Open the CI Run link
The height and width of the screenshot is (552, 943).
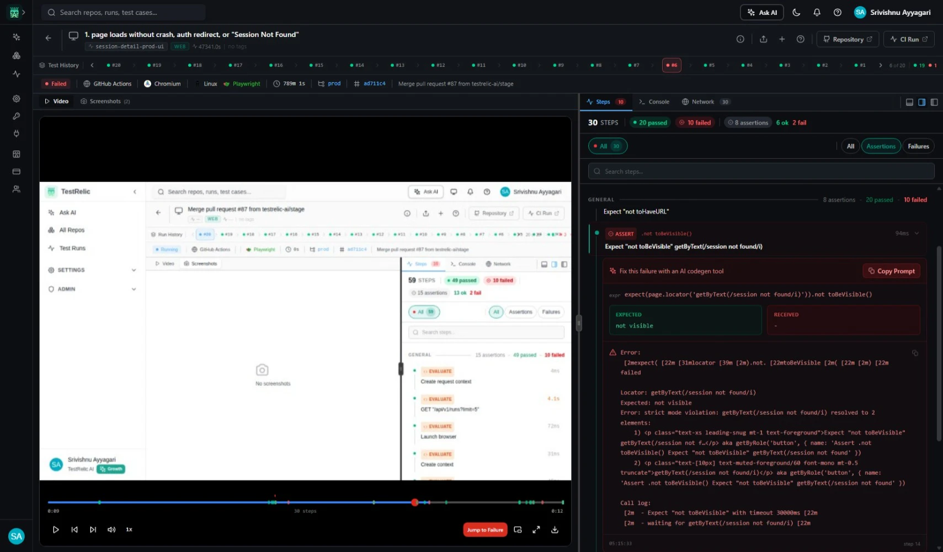pos(909,39)
